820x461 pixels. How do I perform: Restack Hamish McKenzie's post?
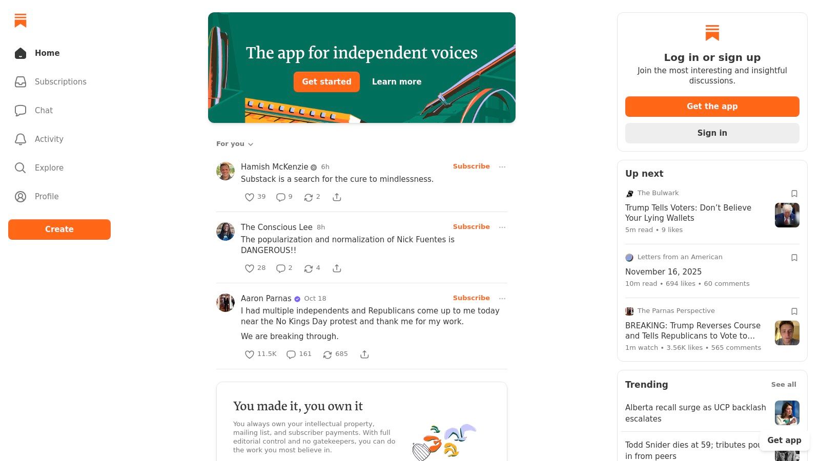click(x=309, y=197)
